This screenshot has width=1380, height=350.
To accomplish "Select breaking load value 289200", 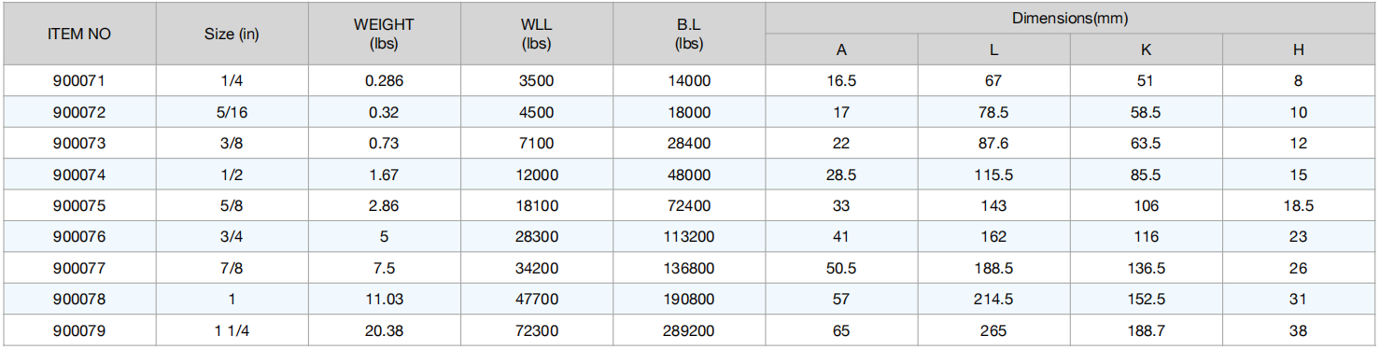I will pyautogui.click(x=689, y=330).
